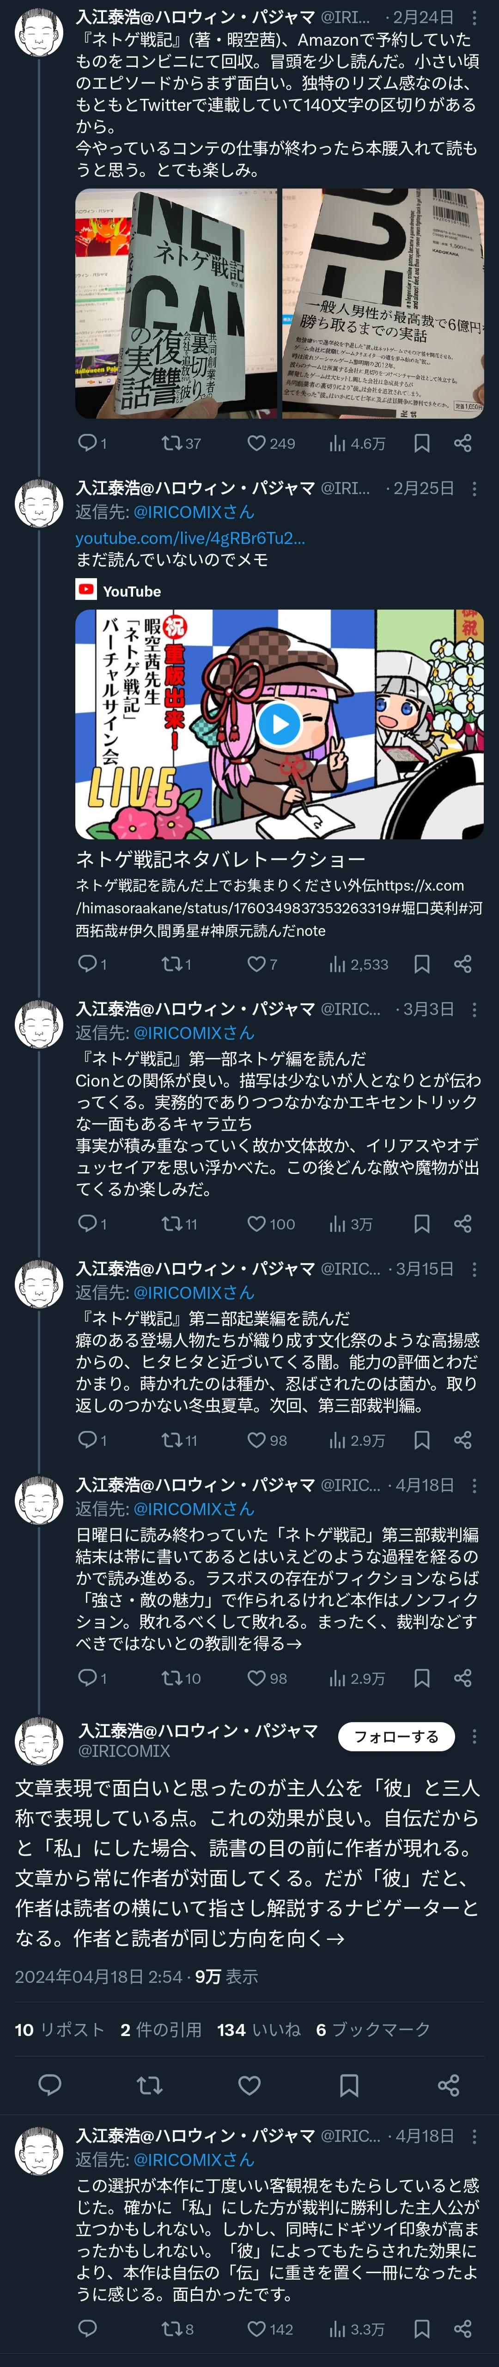Open more options next to フォローする button
Screen dimensions: 499x2367
474,1736
